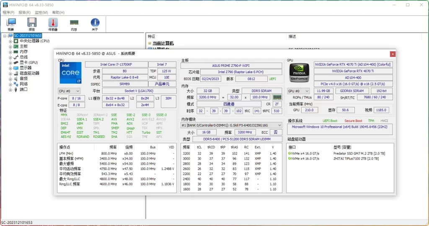This screenshot has width=429, height=226.
Task: Close the 系统概要 summary window
Action: (392, 54)
